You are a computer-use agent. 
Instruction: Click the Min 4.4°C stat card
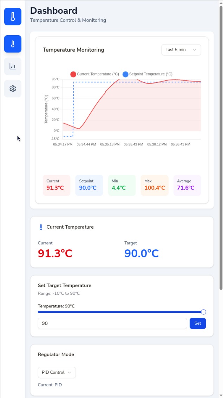[122, 185]
